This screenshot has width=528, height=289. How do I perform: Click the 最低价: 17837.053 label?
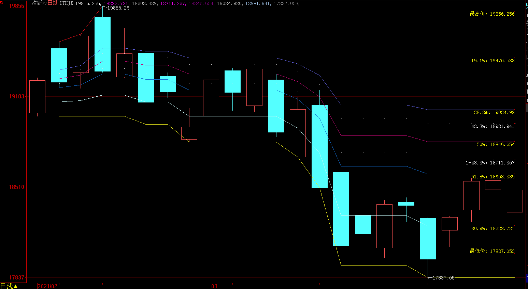coord(492,251)
